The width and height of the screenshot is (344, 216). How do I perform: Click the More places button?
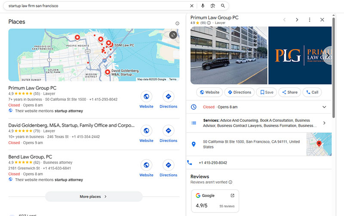[x=94, y=197]
